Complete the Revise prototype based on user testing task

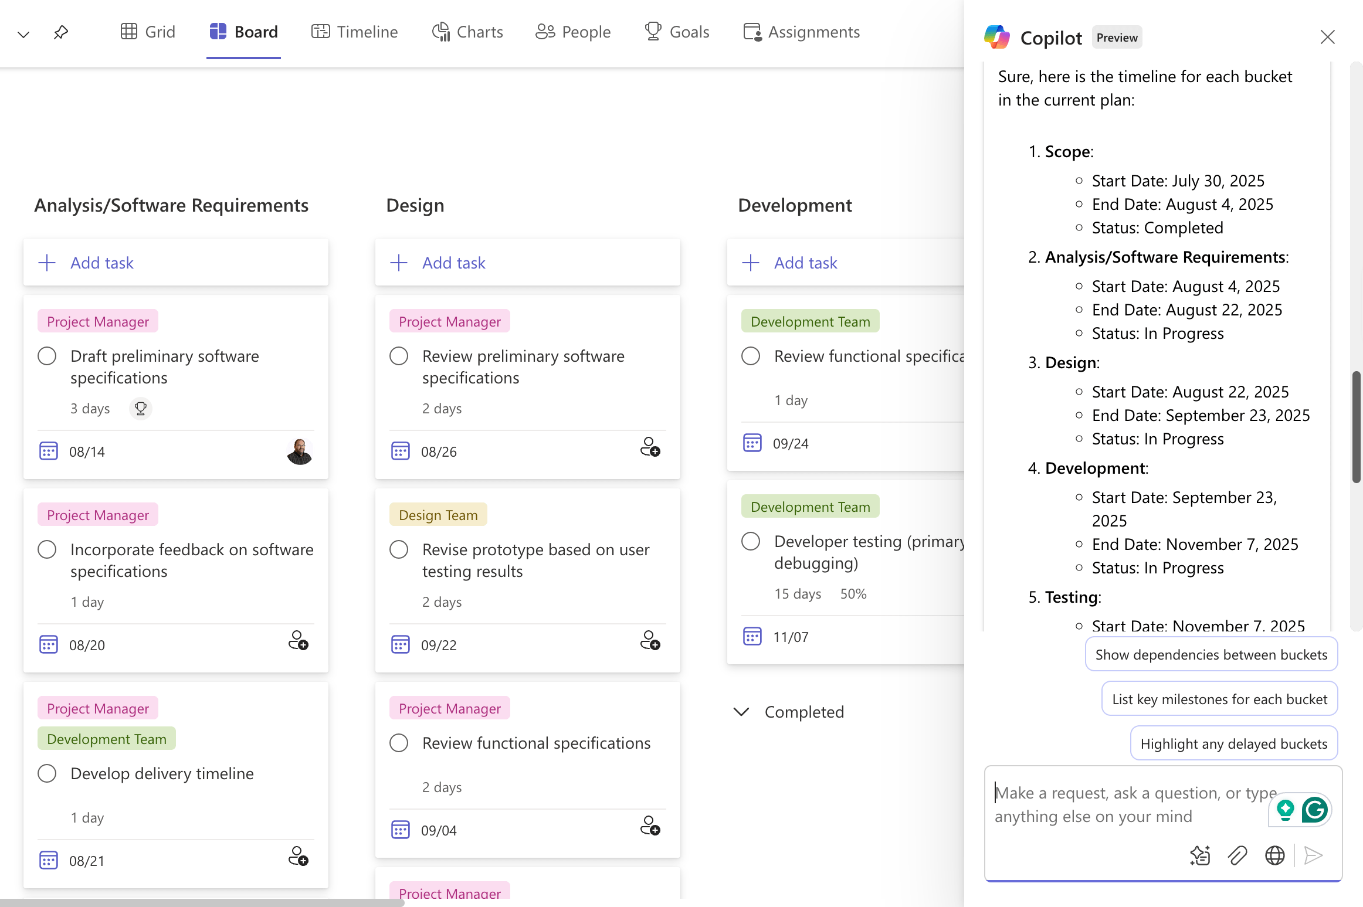pos(399,549)
